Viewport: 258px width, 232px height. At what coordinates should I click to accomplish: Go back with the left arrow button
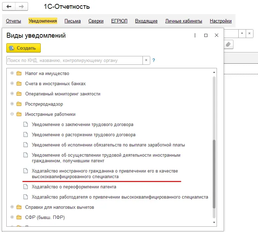click(9, 7)
